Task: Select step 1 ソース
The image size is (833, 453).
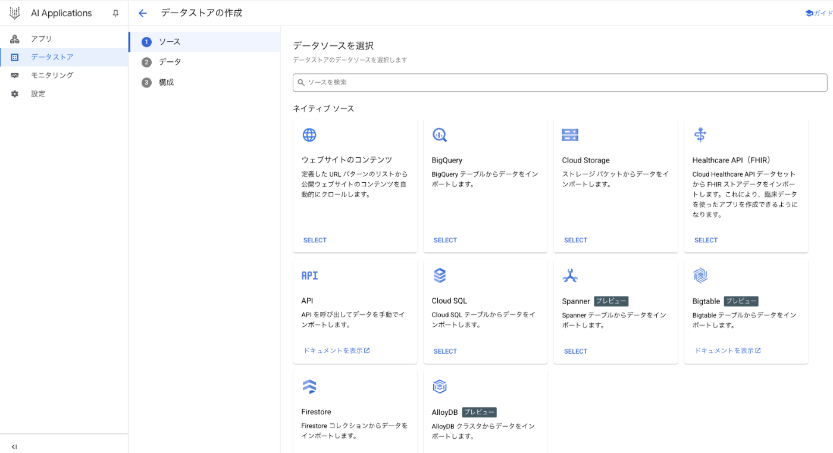Action: [x=204, y=42]
